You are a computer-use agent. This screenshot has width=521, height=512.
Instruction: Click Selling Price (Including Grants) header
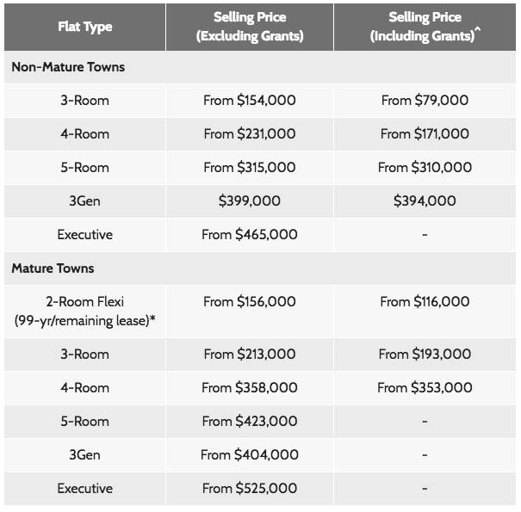tap(425, 27)
